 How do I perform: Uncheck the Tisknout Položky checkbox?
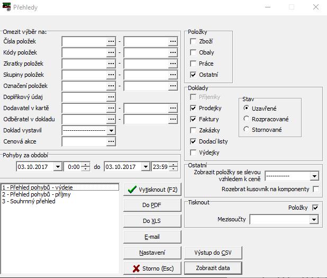315,208
